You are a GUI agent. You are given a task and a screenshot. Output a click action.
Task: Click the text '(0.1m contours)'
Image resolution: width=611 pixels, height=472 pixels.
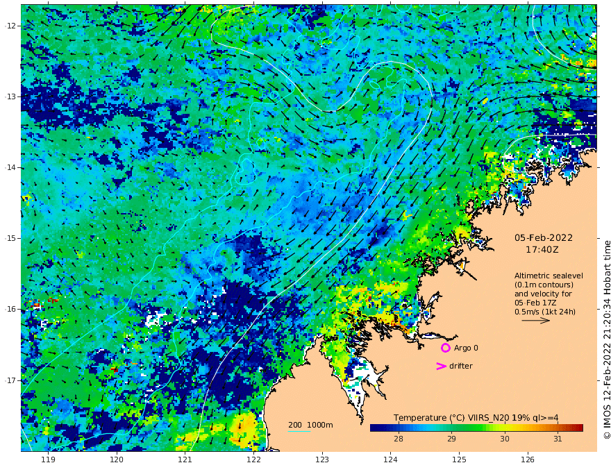(x=544, y=285)
